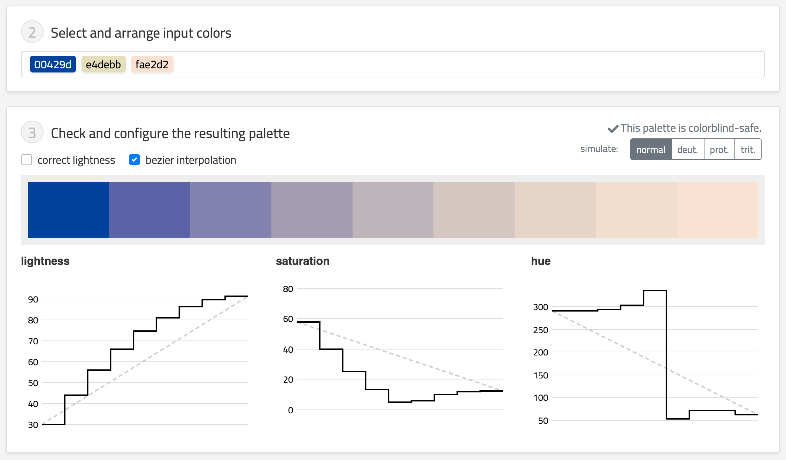Uncheck the bezier interpolation checkbox
Image resolution: width=786 pixels, height=460 pixels.
(x=134, y=160)
